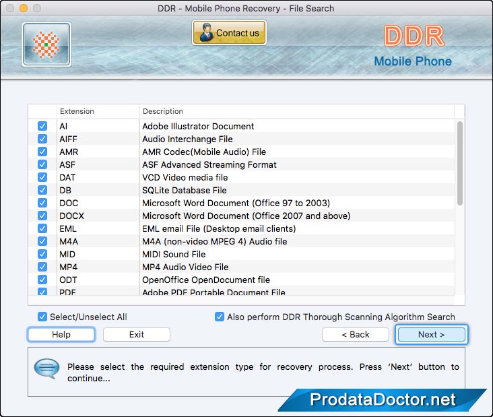Click the Description column header

[297, 111]
